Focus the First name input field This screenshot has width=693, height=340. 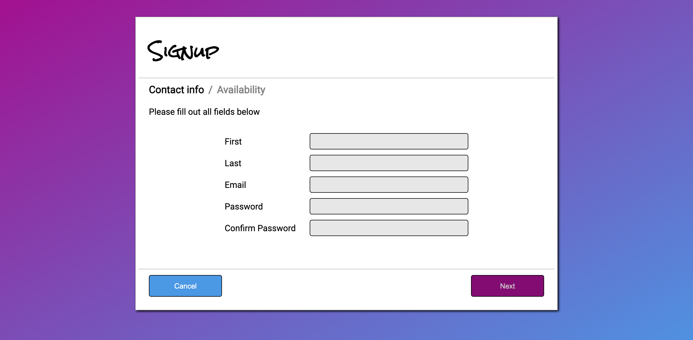pos(389,141)
